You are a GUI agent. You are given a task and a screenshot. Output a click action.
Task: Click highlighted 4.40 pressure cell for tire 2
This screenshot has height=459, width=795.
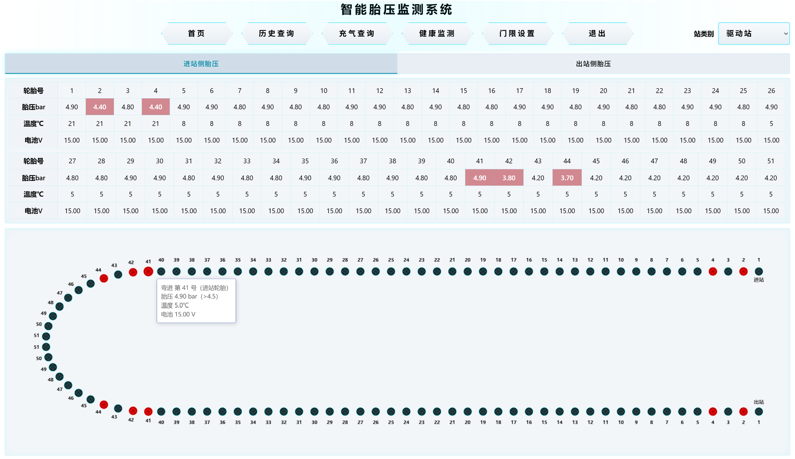tap(100, 107)
